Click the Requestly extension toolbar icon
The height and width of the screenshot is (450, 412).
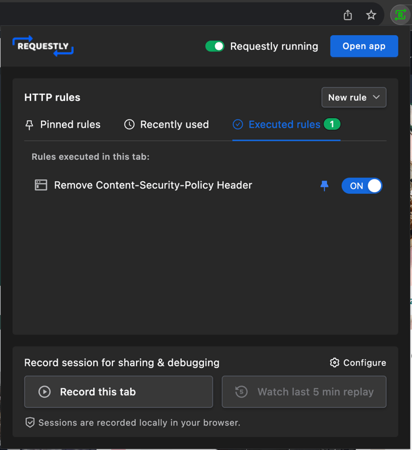click(x=400, y=15)
